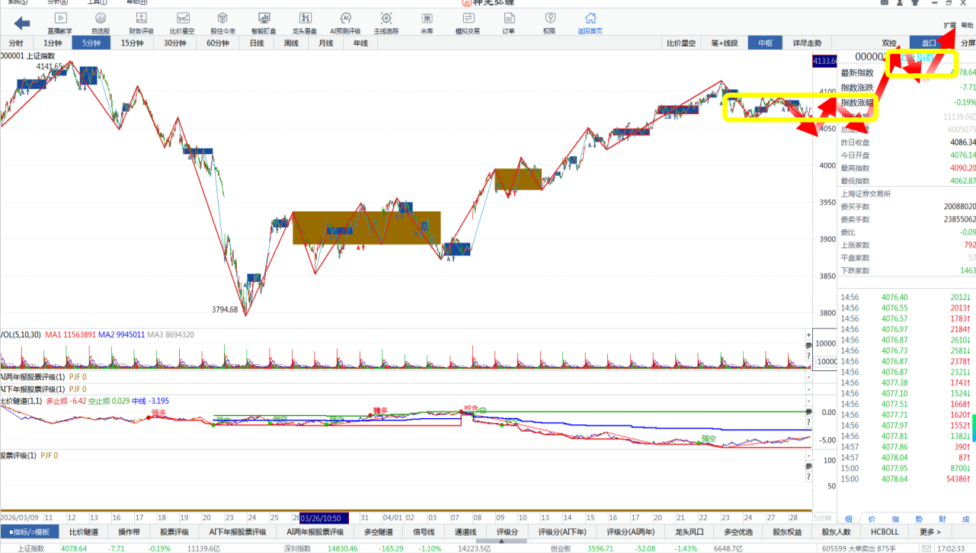Click the 03/26/10:50 timeline marker
Image resolution: width=976 pixels, height=553 pixels.
click(325, 517)
